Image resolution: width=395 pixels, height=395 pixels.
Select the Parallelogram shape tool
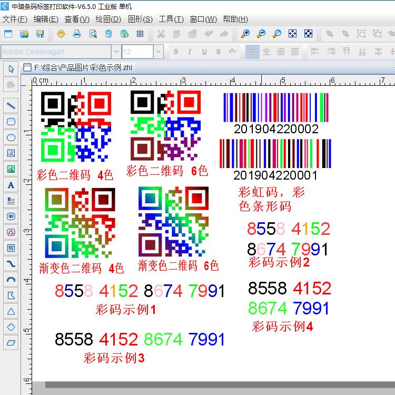(x=11, y=343)
